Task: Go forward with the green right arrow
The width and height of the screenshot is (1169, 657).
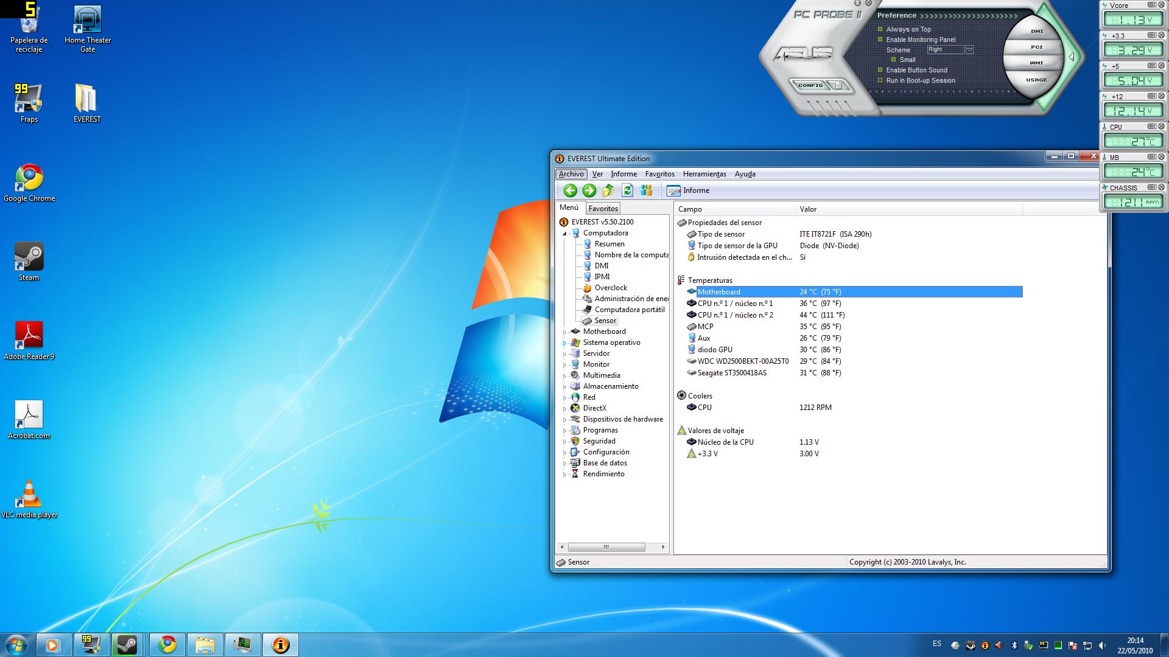Action: [589, 190]
